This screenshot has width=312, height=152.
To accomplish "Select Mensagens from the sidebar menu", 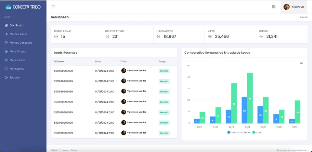I will click(17, 69).
